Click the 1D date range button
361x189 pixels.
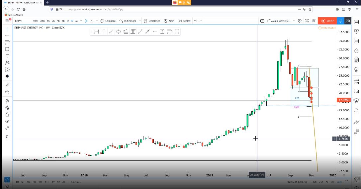pyautogui.click(x=17, y=182)
